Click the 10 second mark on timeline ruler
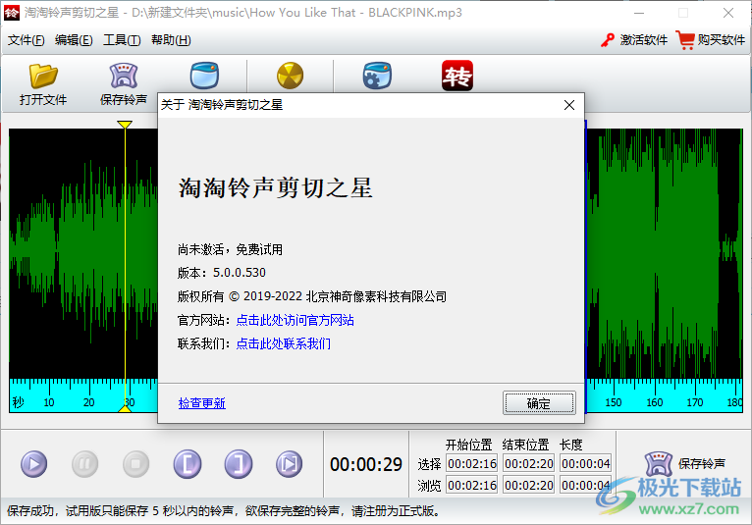752x525 pixels. coord(49,402)
